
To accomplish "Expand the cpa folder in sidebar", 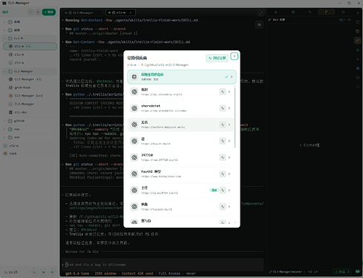I will point(4,129).
